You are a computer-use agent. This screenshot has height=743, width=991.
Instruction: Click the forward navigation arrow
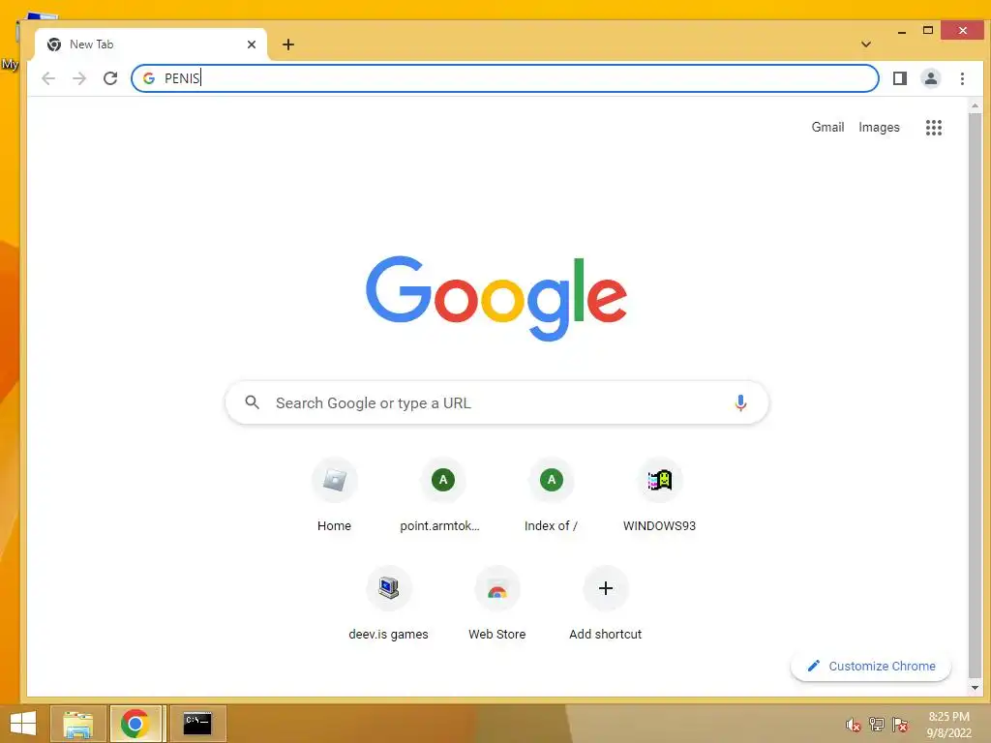79,78
